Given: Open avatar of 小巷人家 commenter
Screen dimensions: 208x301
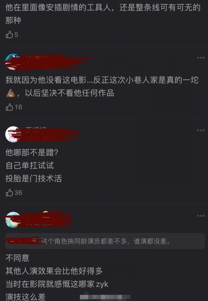Looking at the screenshot, I should point(13,62).
